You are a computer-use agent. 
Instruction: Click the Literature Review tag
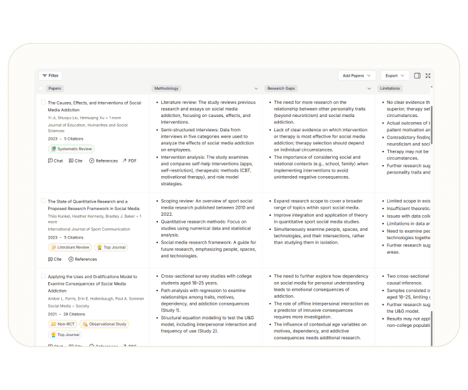pyautogui.click(x=70, y=248)
